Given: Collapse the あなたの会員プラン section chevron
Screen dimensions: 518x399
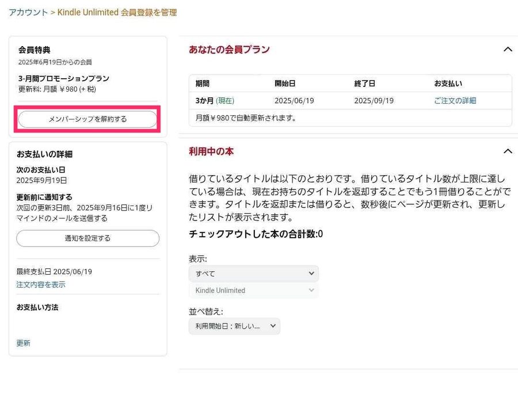Looking at the screenshot, I should point(508,50).
